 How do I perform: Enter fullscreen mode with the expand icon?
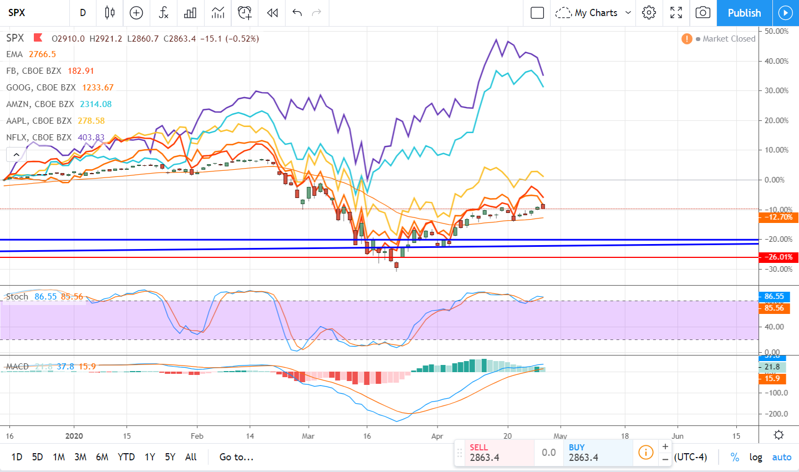[676, 13]
